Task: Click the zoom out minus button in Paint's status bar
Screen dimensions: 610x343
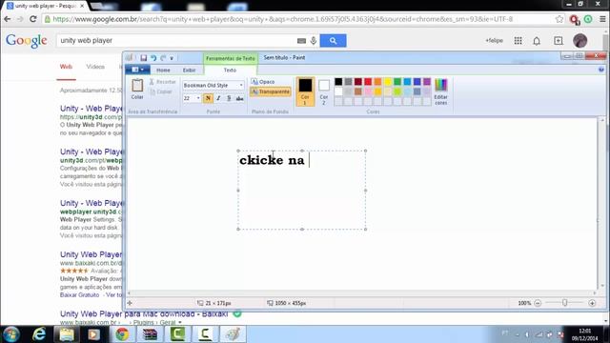Action: [538, 303]
